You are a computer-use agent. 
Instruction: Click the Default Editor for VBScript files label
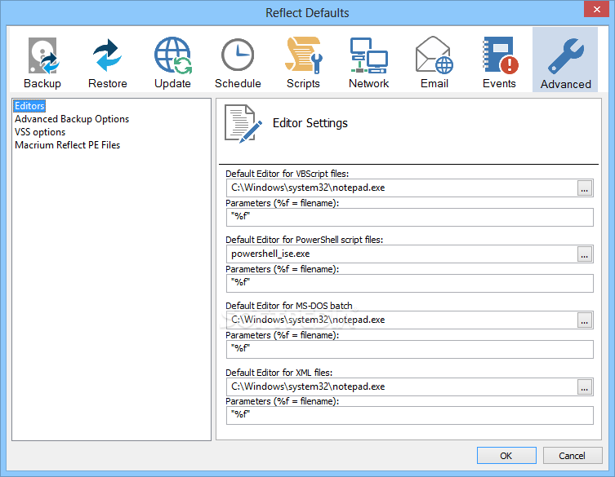[287, 174]
